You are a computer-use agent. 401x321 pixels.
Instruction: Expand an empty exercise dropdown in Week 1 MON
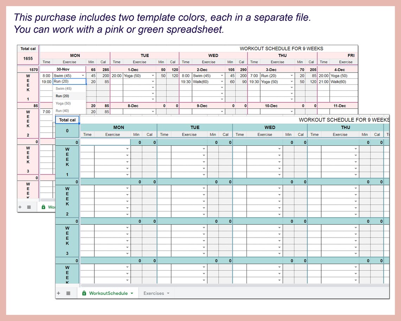coord(127,149)
